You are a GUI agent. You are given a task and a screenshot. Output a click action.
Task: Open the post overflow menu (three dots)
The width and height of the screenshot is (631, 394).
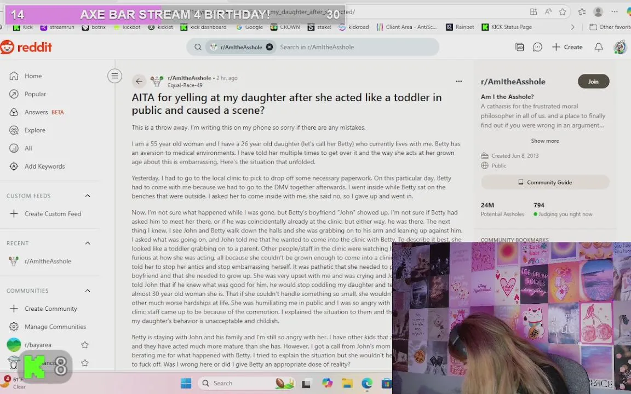point(459,81)
